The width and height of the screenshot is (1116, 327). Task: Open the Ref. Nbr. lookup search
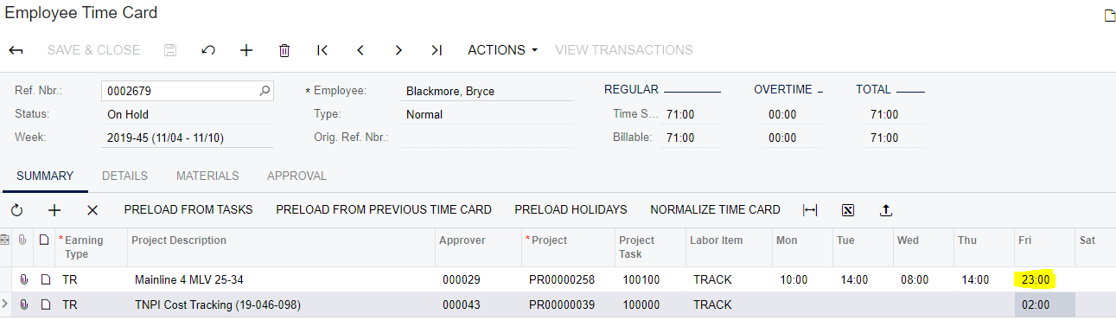(x=265, y=90)
